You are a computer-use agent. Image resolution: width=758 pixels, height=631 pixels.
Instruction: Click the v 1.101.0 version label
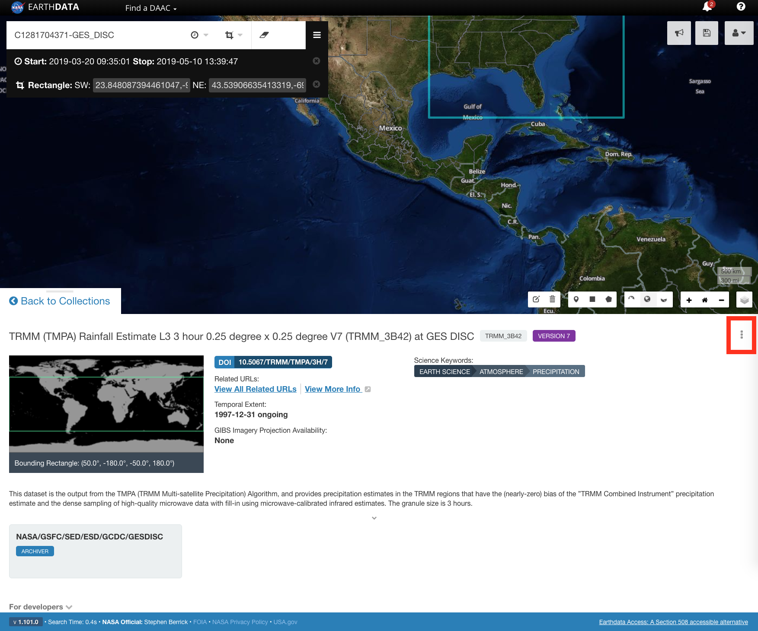point(26,622)
